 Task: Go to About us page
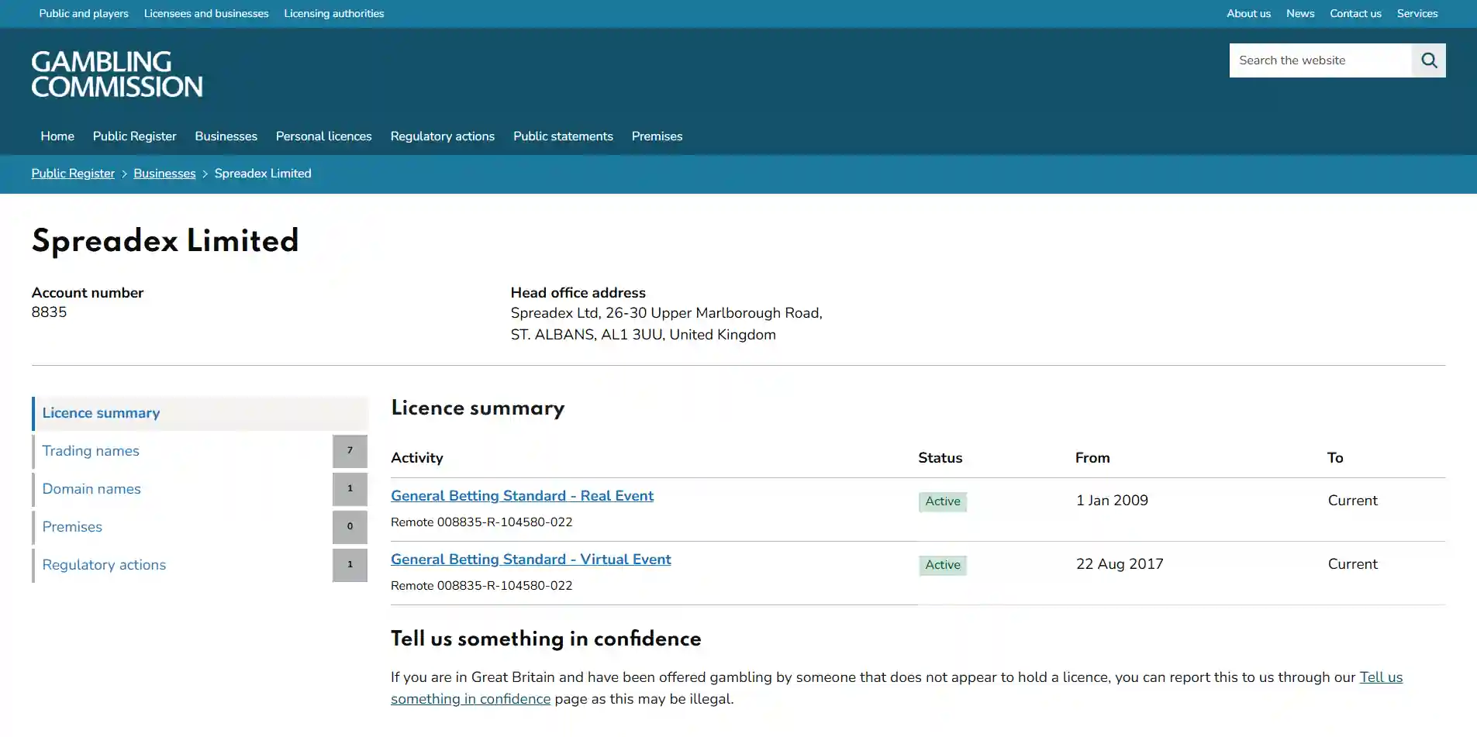point(1248,13)
